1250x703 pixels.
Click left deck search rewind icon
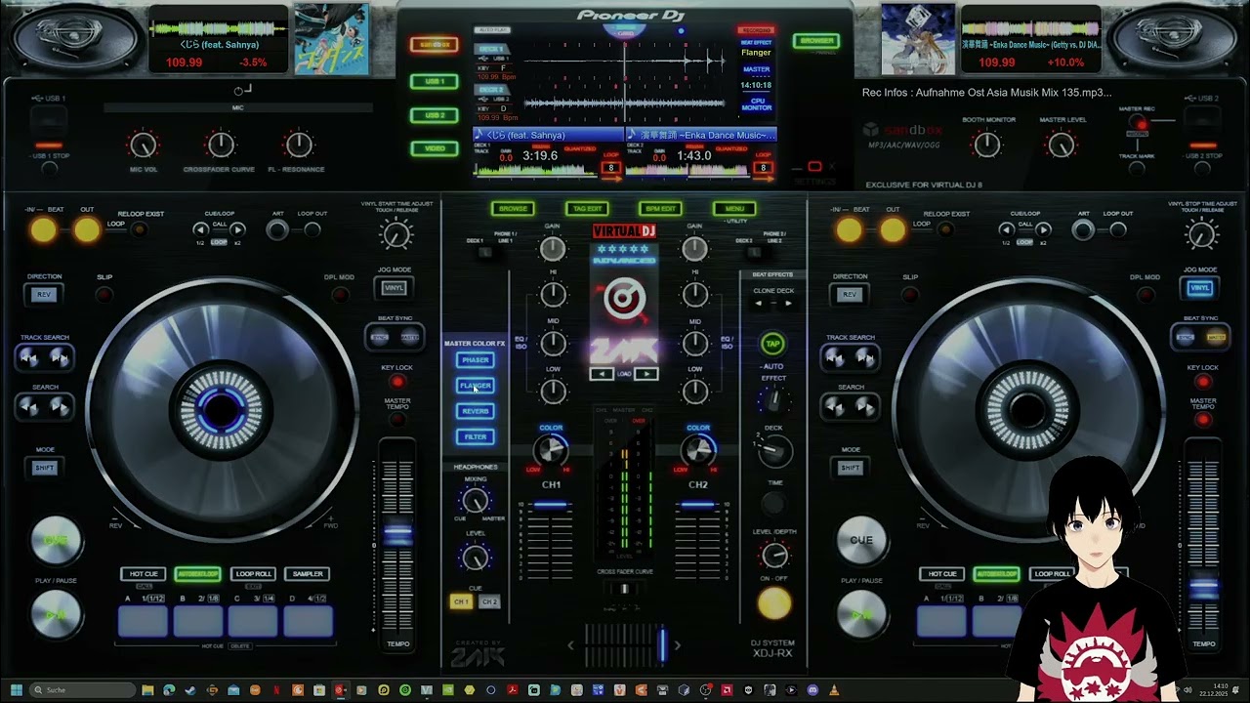coord(29,407)
